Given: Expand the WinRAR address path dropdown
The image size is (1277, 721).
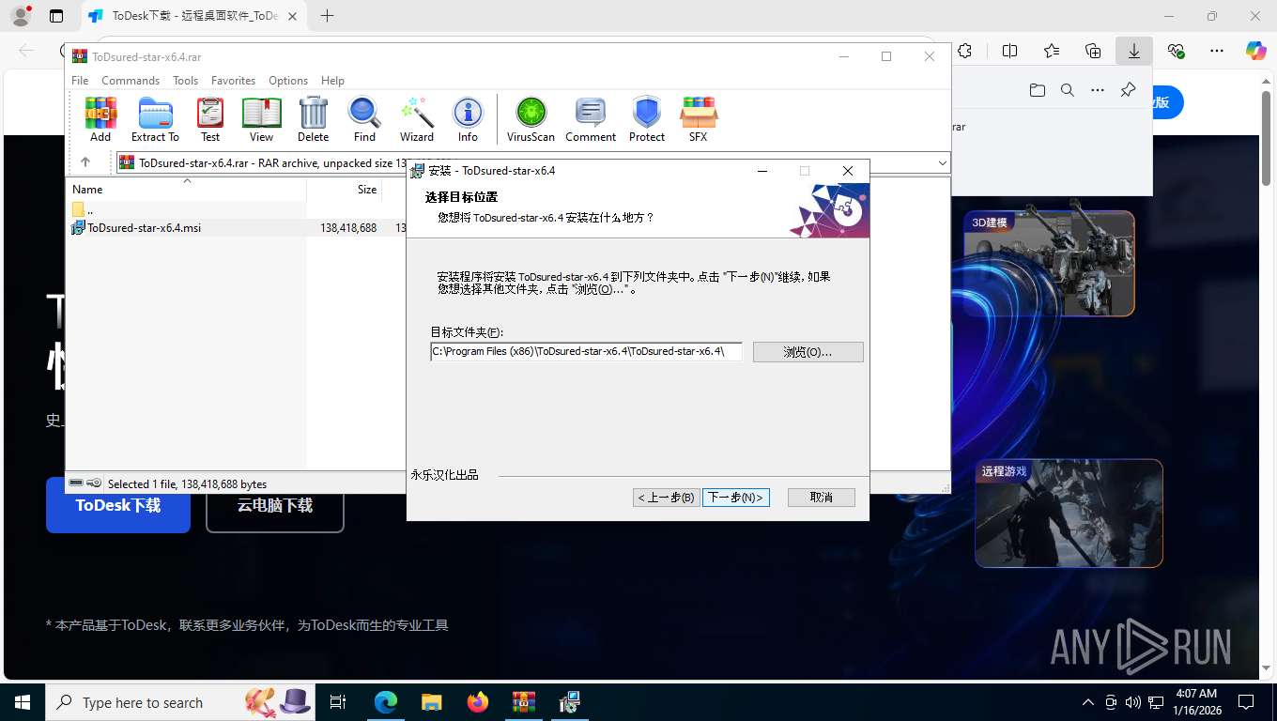Looking at the screenshot, I should tap(942, 162).
